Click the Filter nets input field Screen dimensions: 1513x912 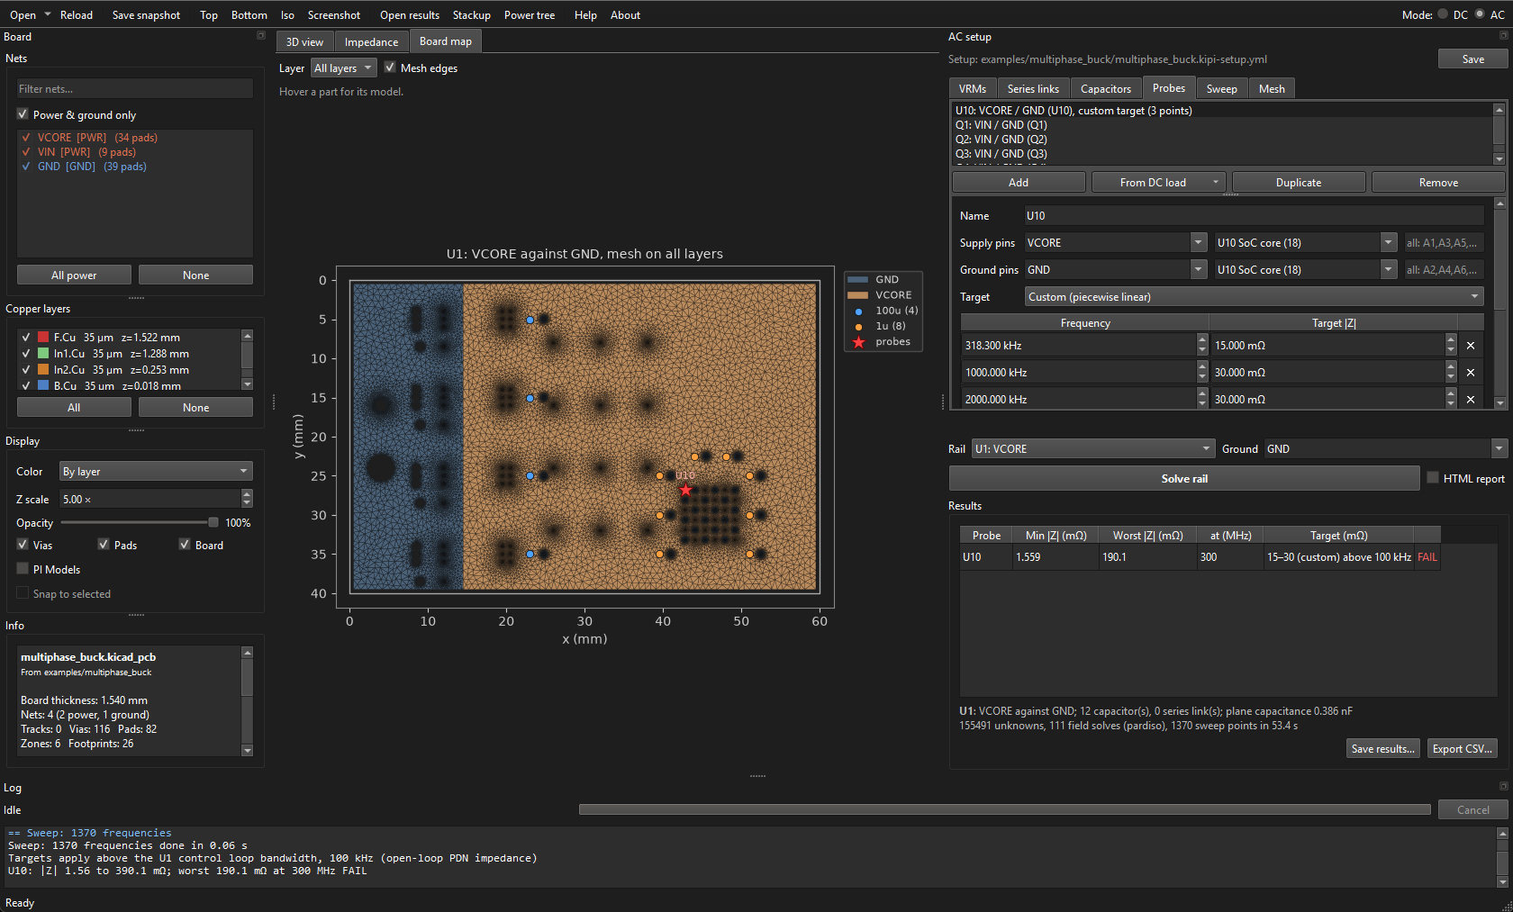[x=135, y=89]
